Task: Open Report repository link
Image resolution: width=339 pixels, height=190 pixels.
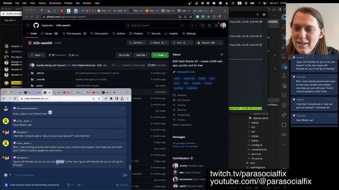Action: [182, 125]
